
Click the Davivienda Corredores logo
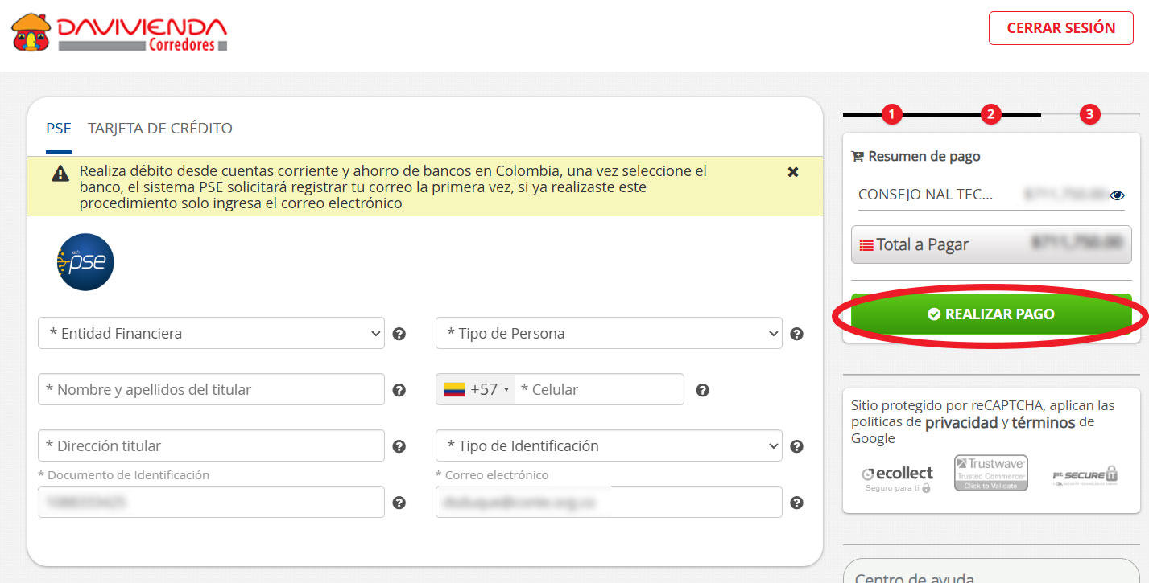click(119, 33)
